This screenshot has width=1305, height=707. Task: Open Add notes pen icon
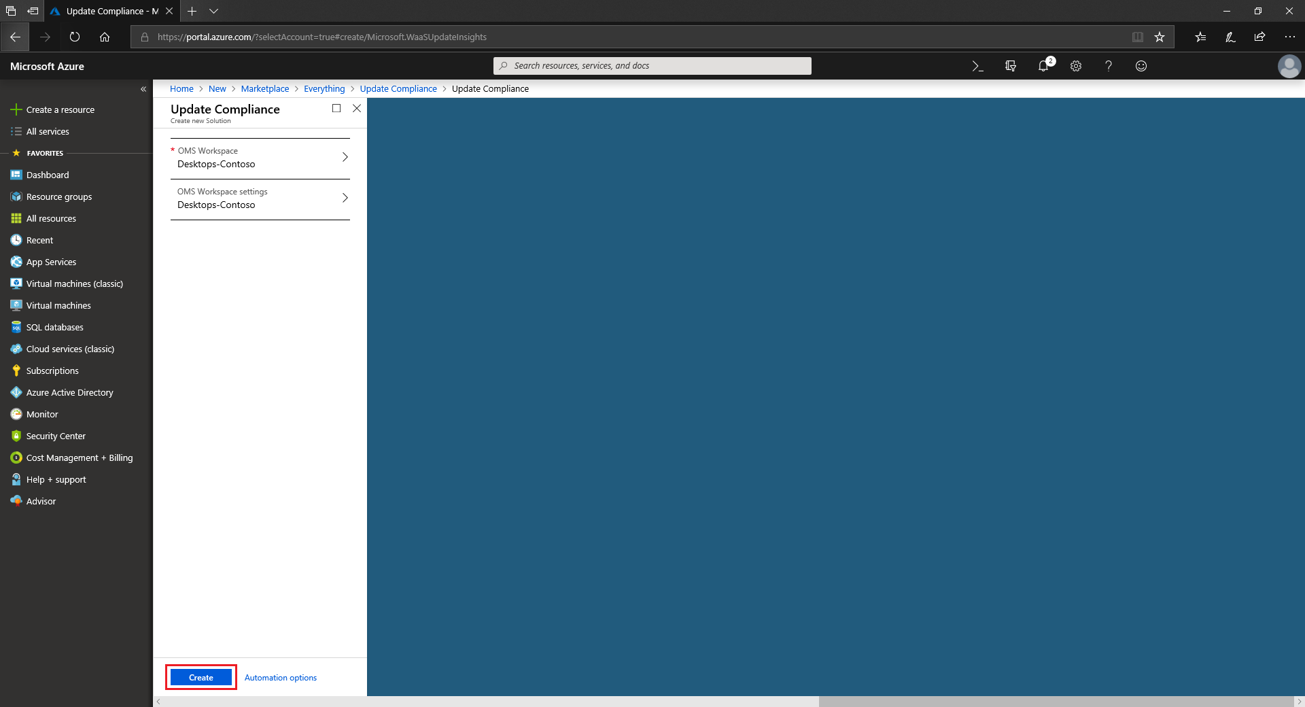tap(1230, 37)
